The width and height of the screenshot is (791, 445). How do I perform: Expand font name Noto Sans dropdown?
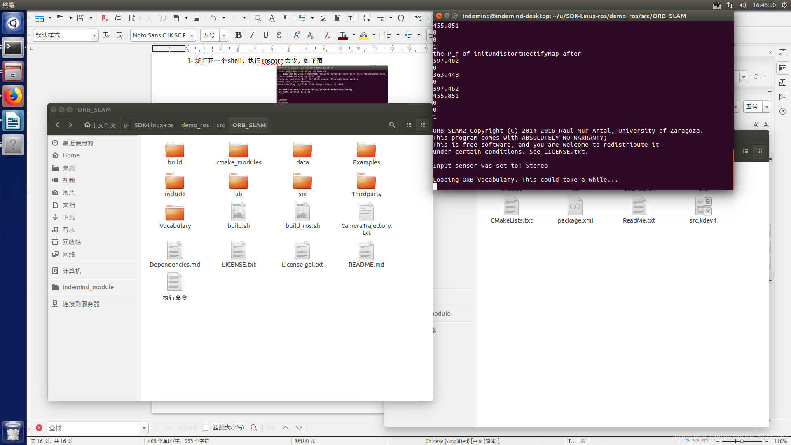pos(192,35)
